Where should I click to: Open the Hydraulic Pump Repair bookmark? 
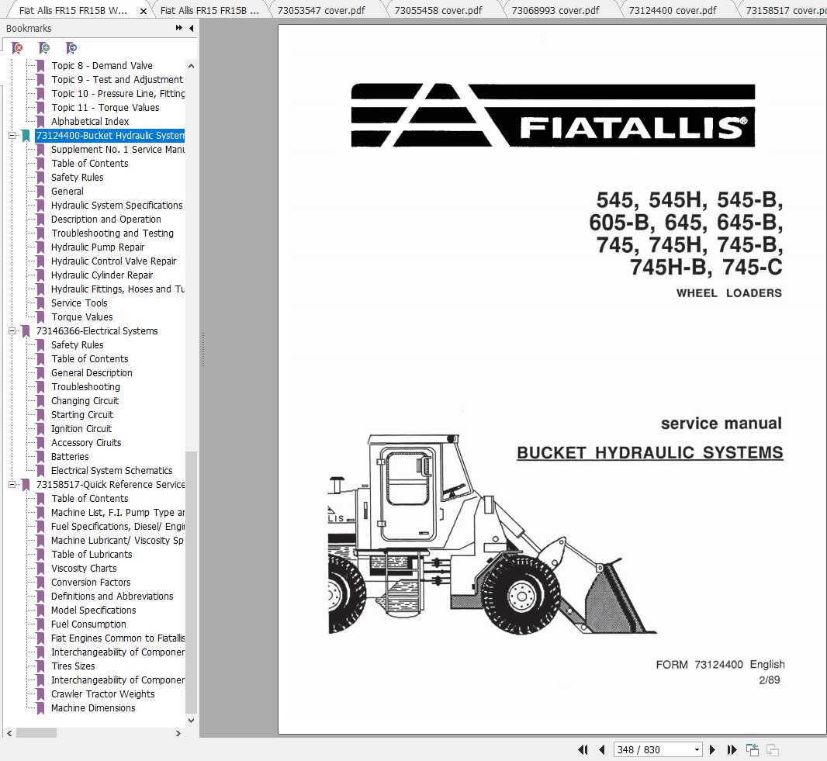point(98,247)
